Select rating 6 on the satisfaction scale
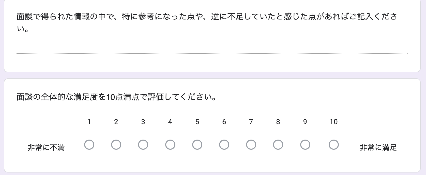 tap(224, 145)
